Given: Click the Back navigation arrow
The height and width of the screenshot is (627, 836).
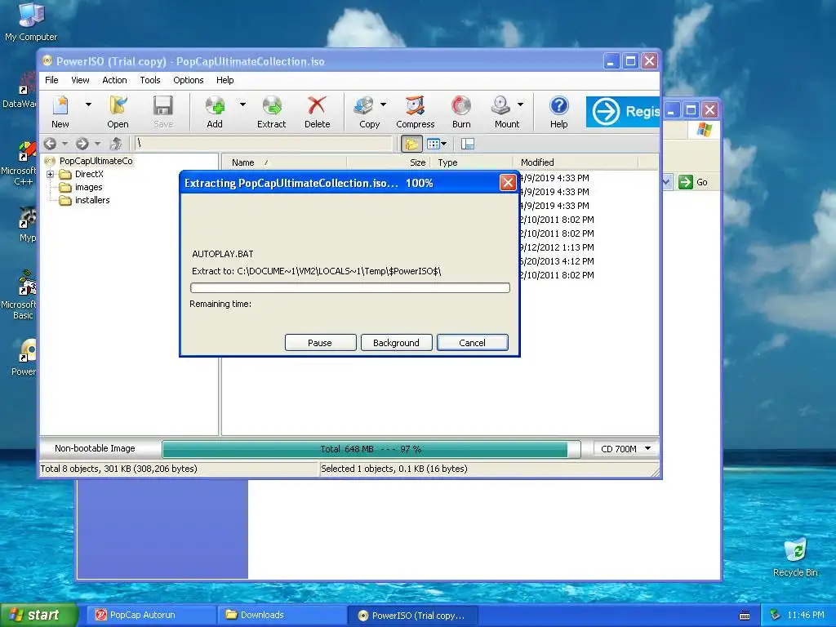Looking at the screenshot, I should point(50,144).
